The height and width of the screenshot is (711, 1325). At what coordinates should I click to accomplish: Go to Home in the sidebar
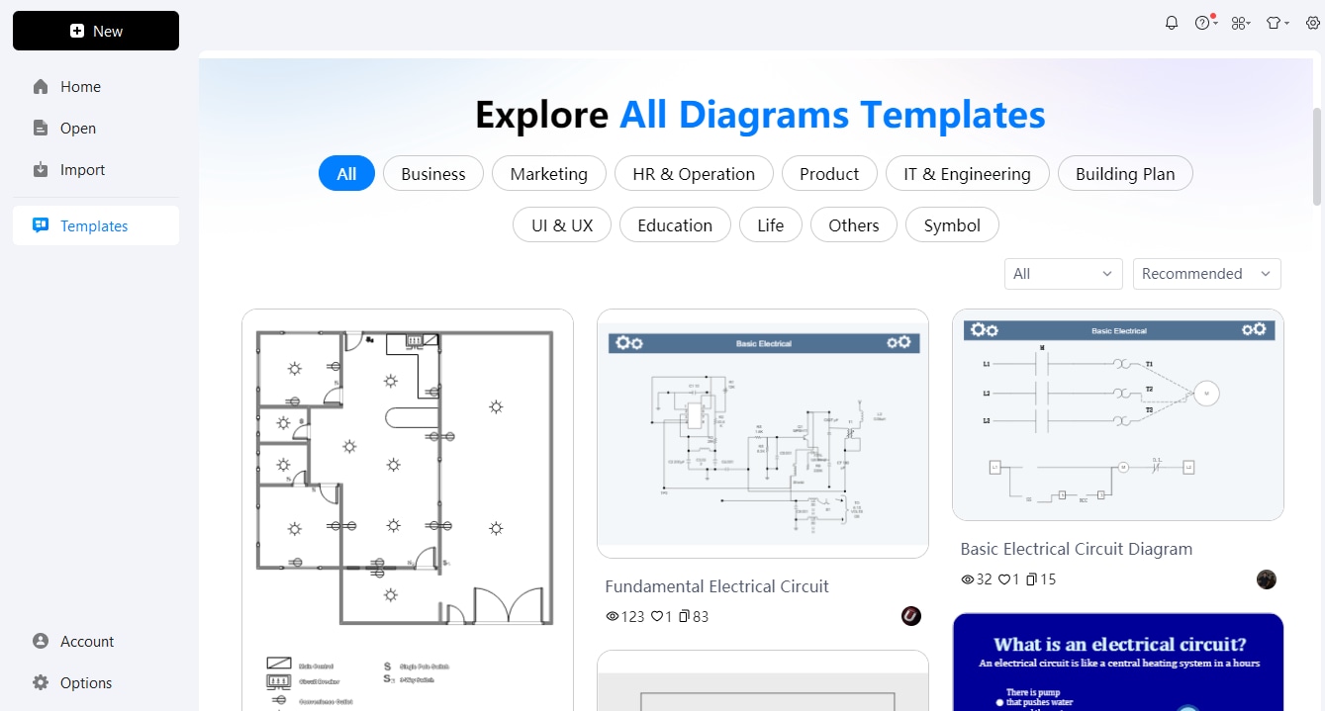[96, 87]
